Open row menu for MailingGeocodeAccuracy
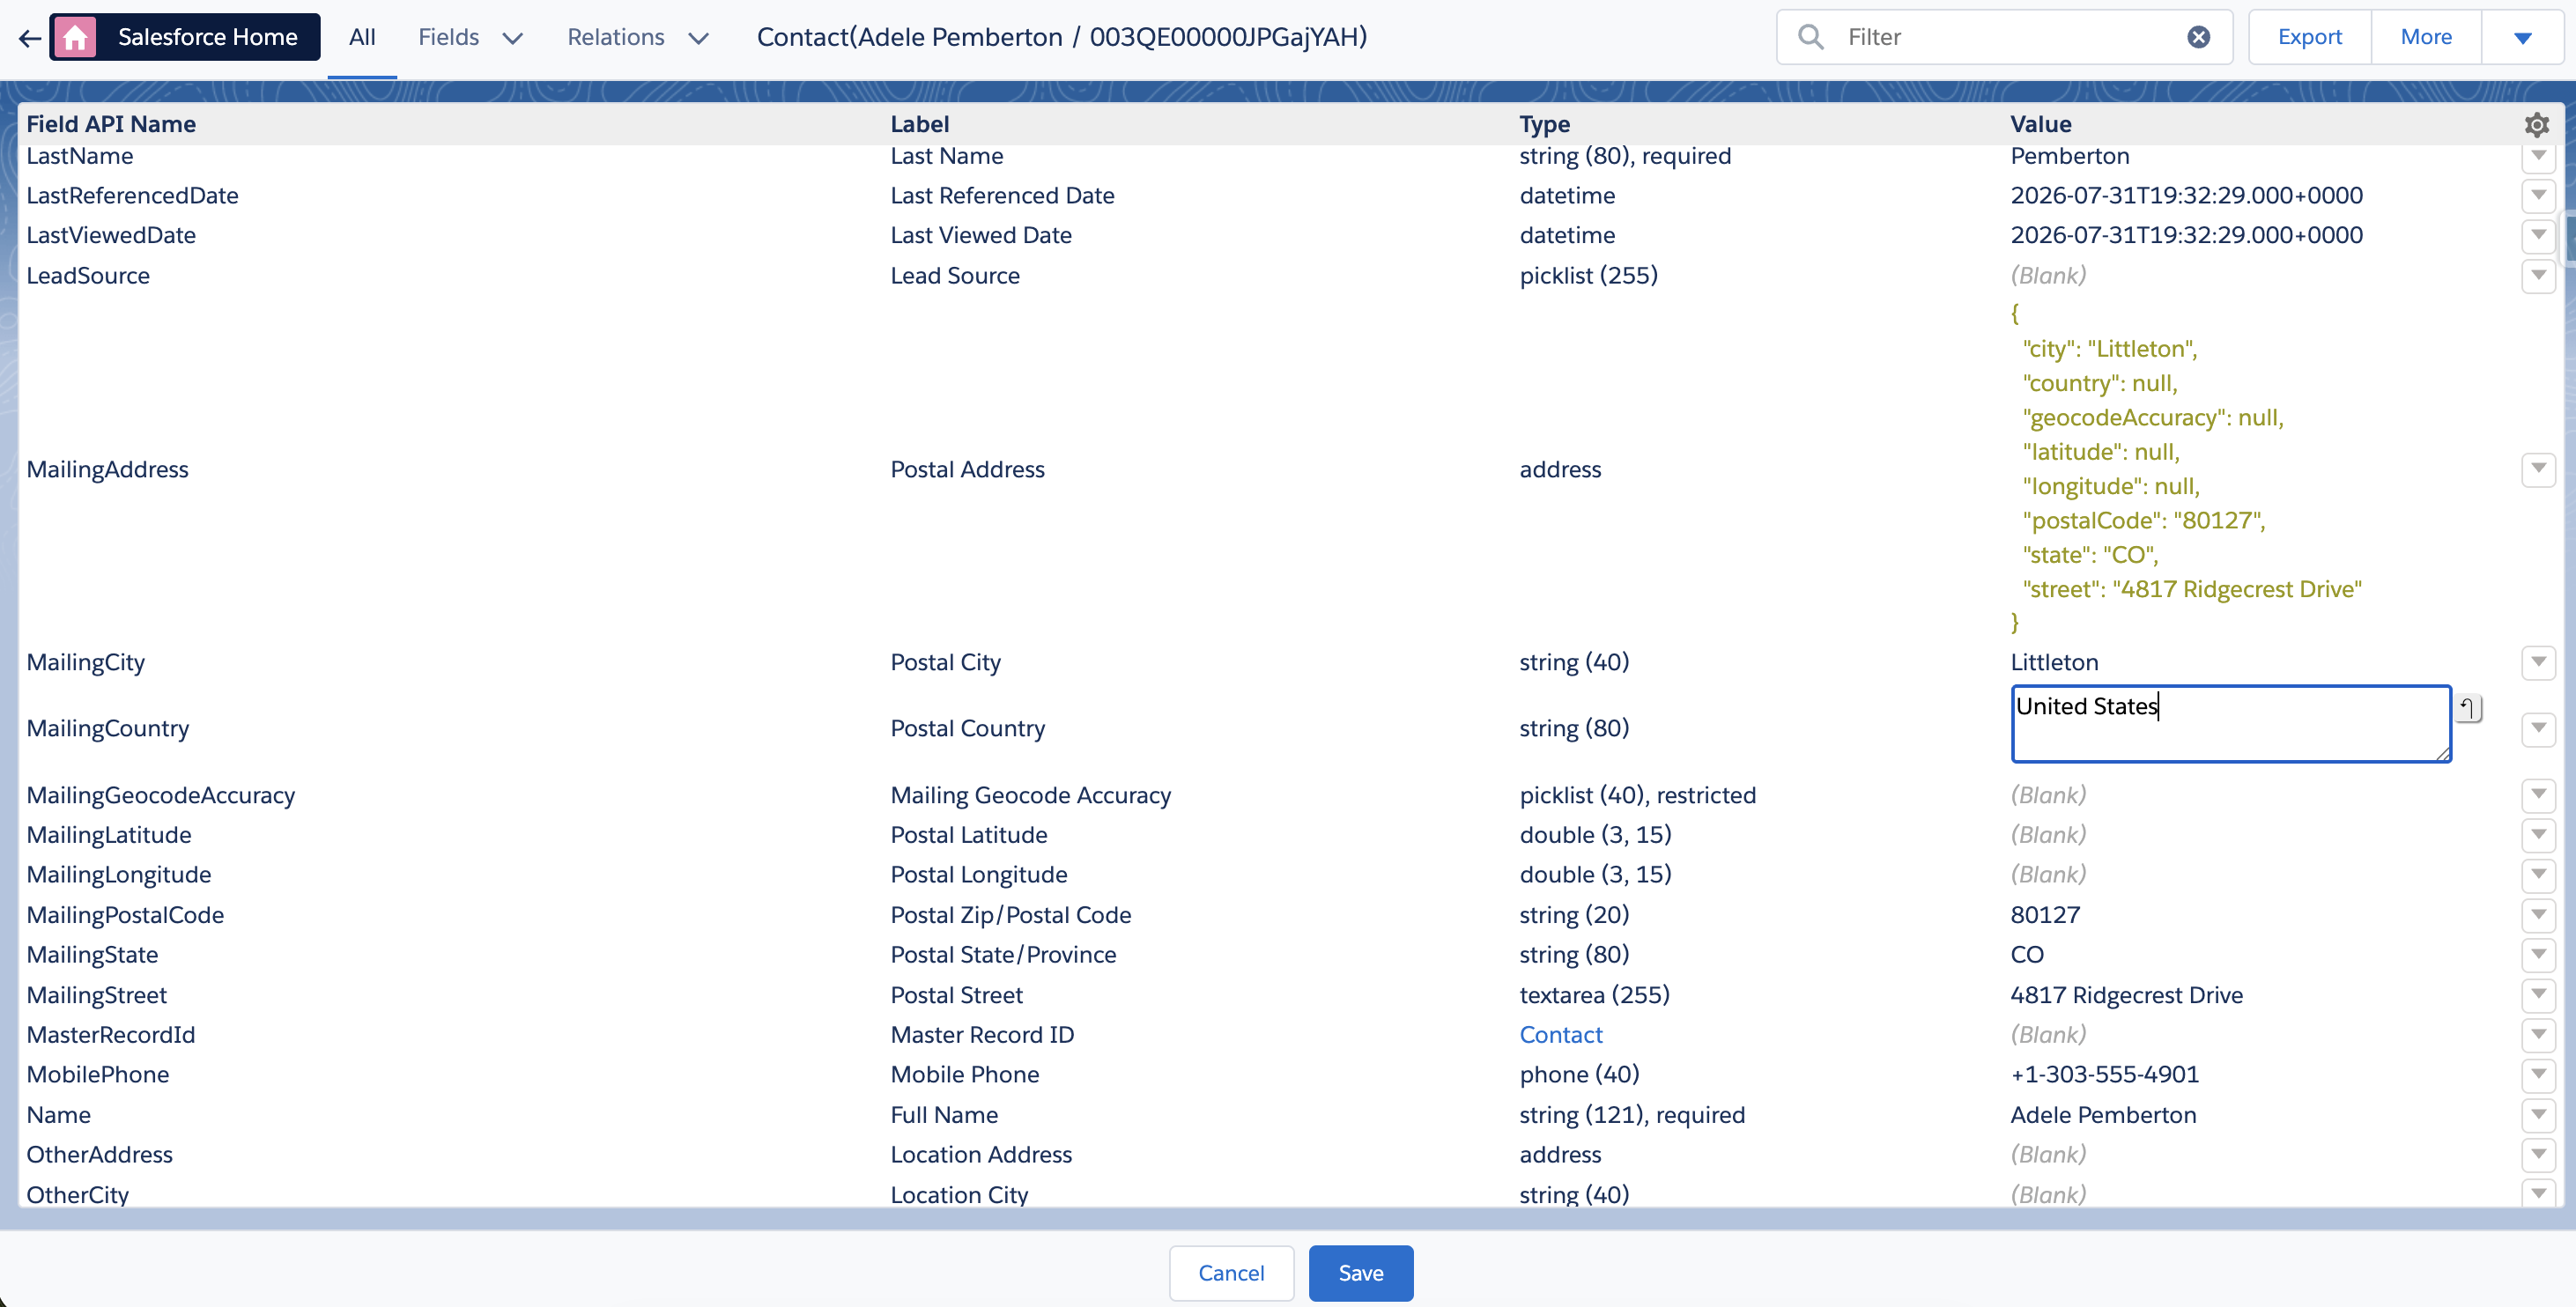 [2538, 795]
